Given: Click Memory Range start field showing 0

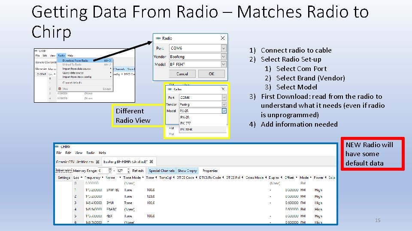Looking at the screenshot, I should click(x=103, y=171).
